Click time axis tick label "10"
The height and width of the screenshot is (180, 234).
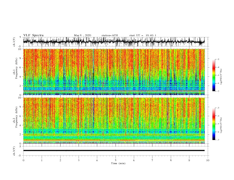[x=208, y=160]
